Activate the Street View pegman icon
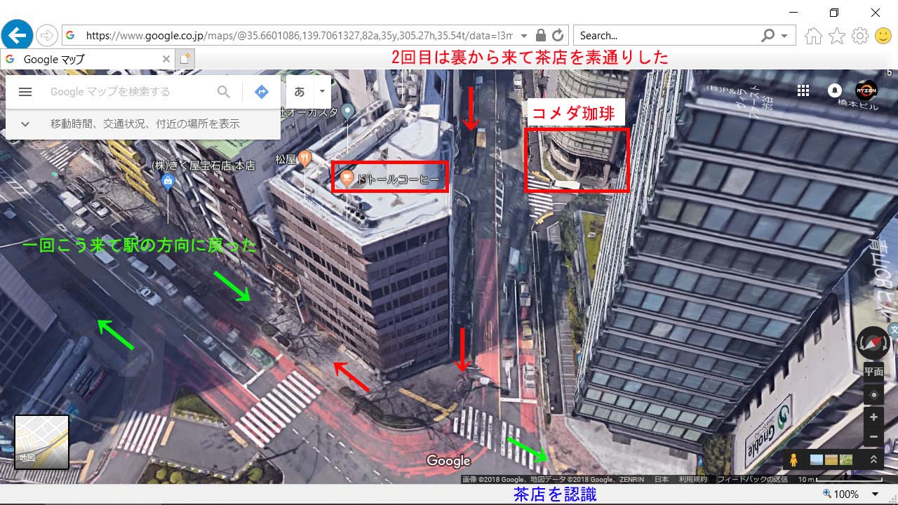The width and height of the screenshot is (898, 505). (x=794, y=460)
